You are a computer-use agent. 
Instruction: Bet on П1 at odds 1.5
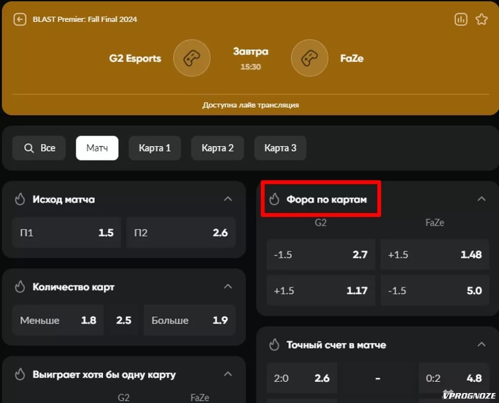click(66, 232)
